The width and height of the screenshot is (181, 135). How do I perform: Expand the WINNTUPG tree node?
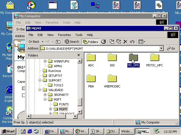pyautogui.click(x=45, y=61)
